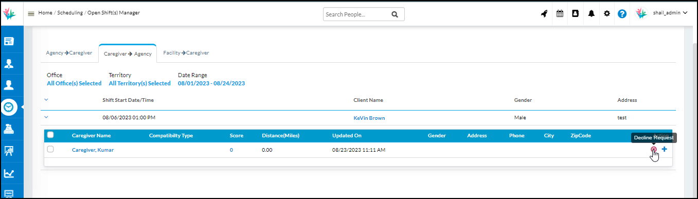The image size is (698, 199).
Task: Click the search magnifier icon
Action: click(395, 14)
